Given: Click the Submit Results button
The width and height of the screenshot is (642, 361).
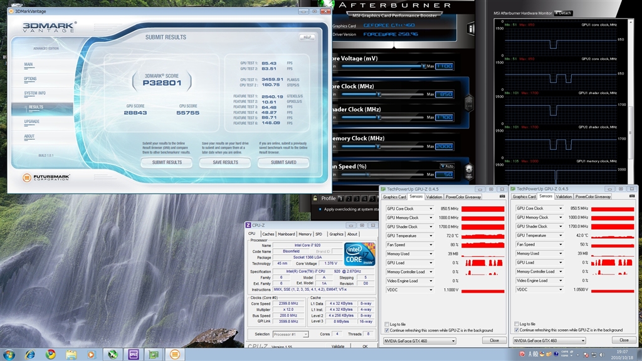Looking at the screenshot, I should pos(167,162).
